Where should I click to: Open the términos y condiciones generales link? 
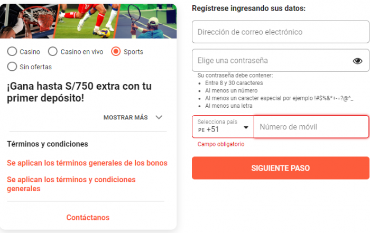click(x=71, y=184)
